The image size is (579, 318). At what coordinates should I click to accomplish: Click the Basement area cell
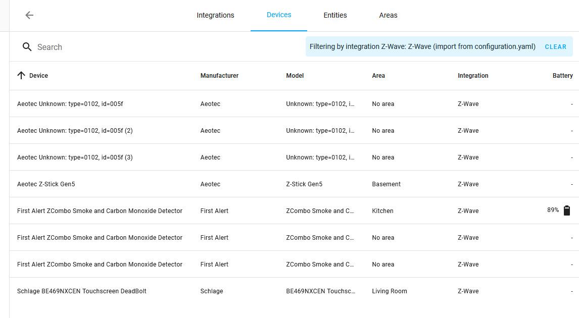point(386,184)
